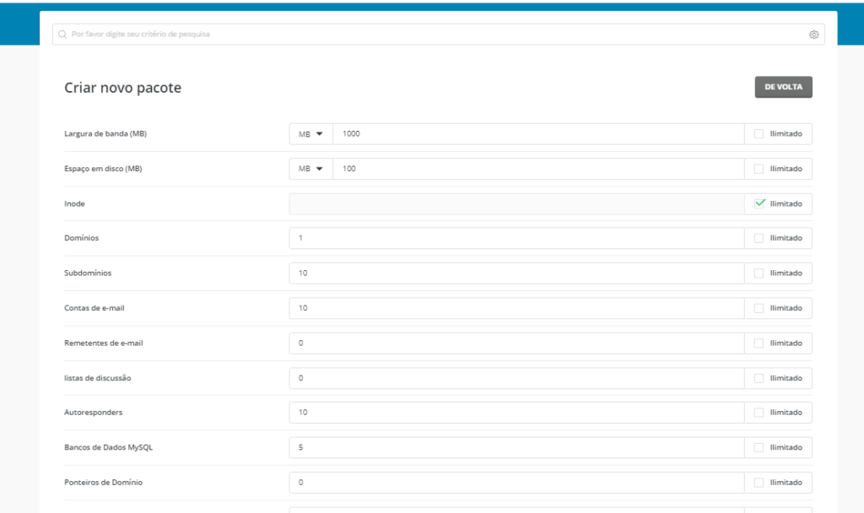
Task: Click the search magnifier icon
Action: (62, 35)
